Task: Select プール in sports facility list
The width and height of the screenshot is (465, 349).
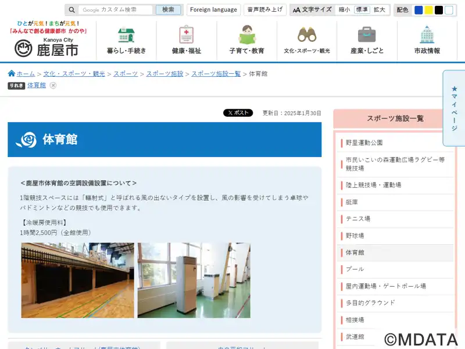Action: point(355,269)
